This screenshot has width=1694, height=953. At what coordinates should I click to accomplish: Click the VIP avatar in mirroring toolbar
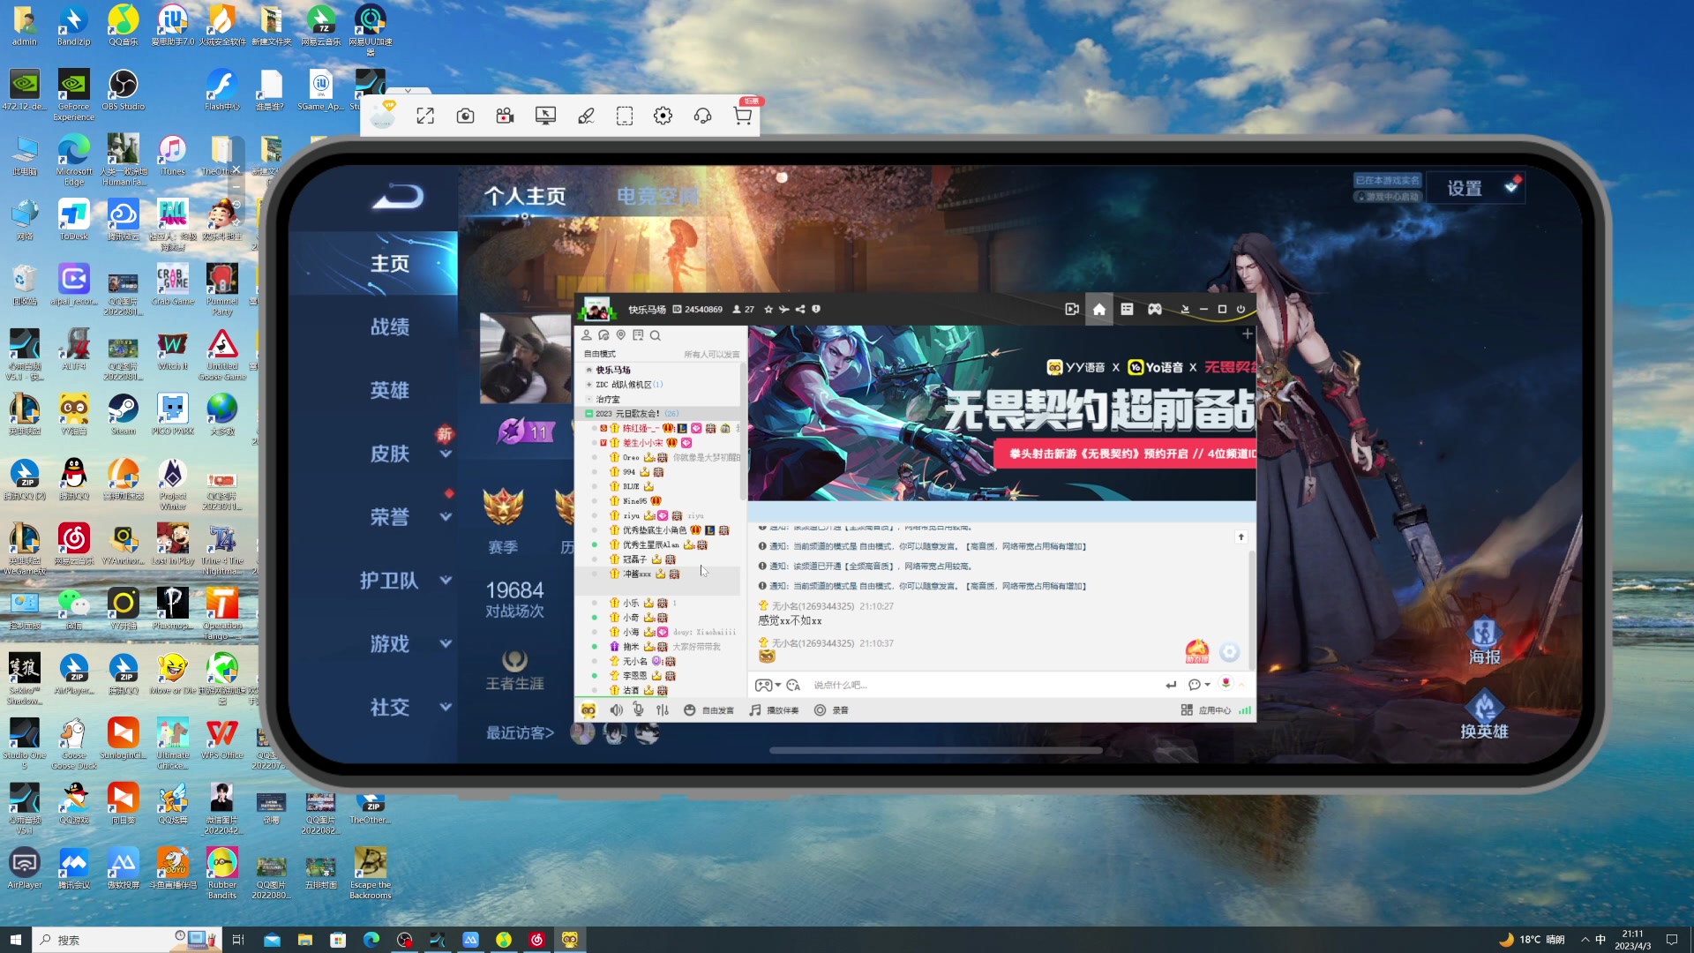[x=382, y=115]
